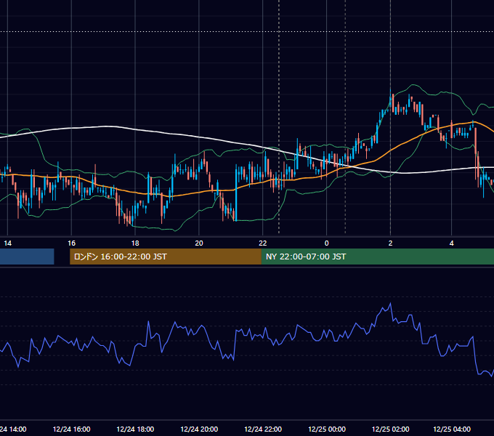Click the upper axis hour label 2
Screen dimensions: 494x436
coord(390,243)
